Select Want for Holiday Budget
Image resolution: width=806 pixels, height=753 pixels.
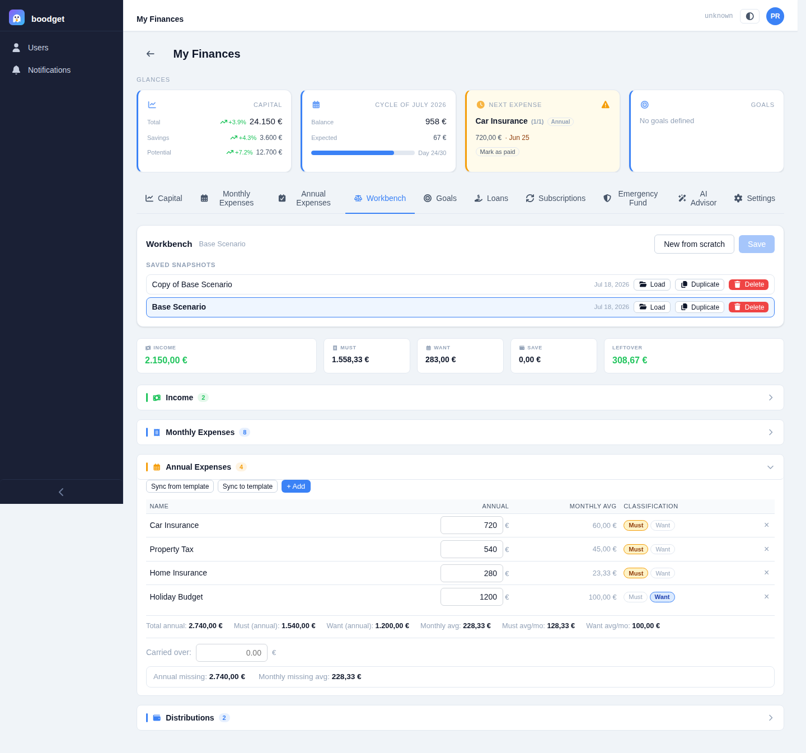click(662, 597)
